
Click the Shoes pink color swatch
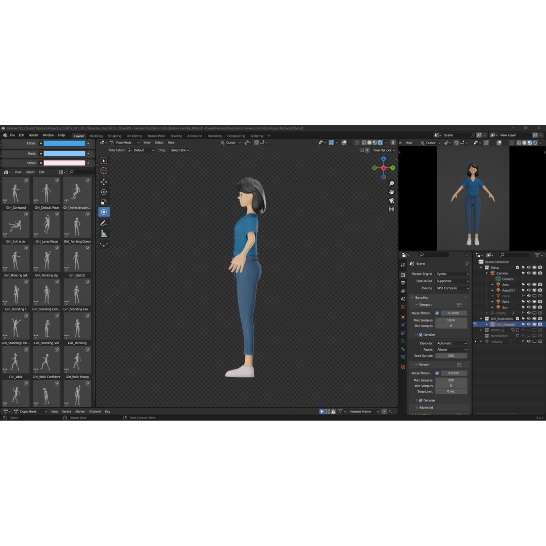(x=64, y=163)
